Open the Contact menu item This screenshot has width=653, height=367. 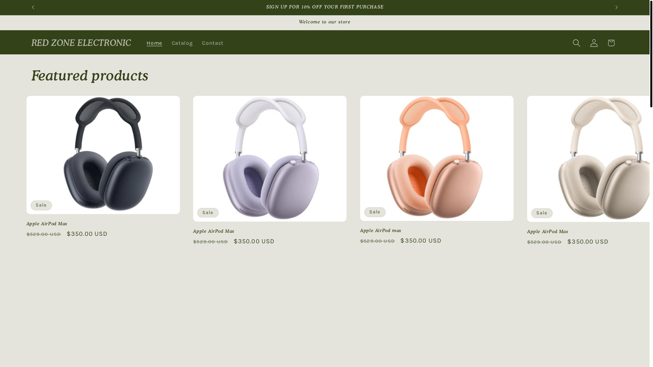coord(213,43)
